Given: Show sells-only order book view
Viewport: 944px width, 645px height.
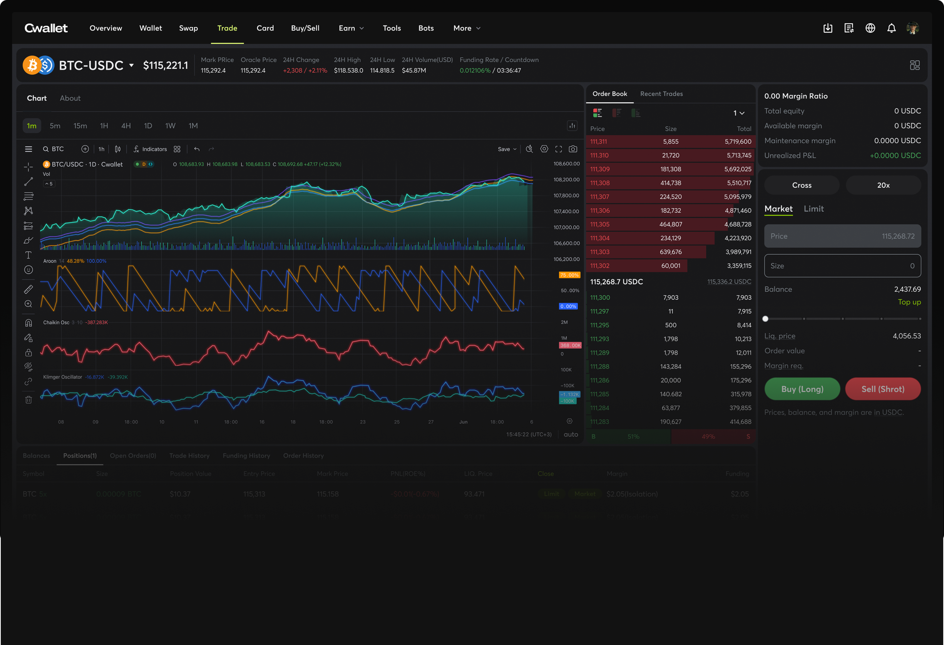Looking at the screenshot, I should click(617, 112).
